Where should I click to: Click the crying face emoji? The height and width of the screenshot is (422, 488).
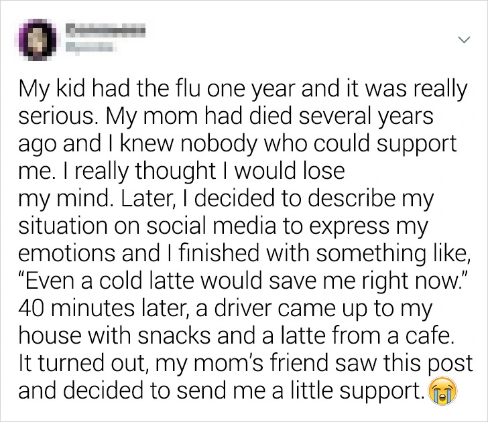444,391
